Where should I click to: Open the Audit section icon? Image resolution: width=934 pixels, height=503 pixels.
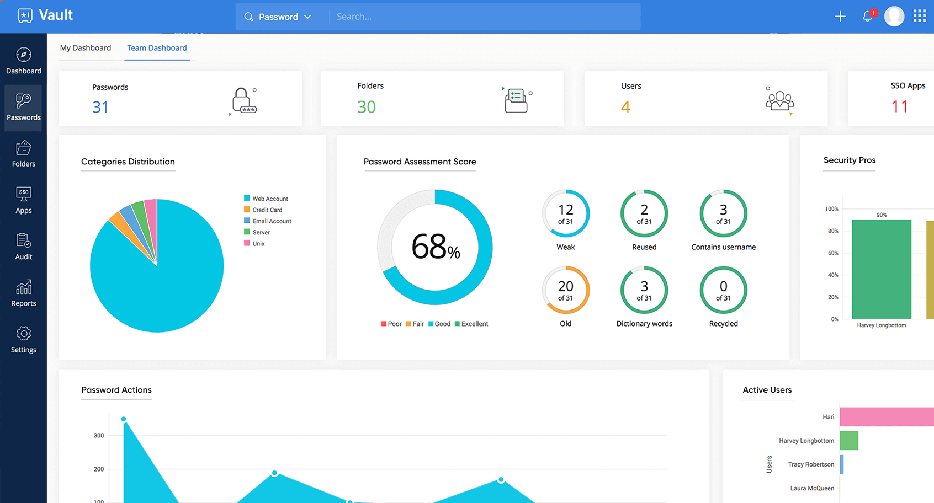point(23,241)
